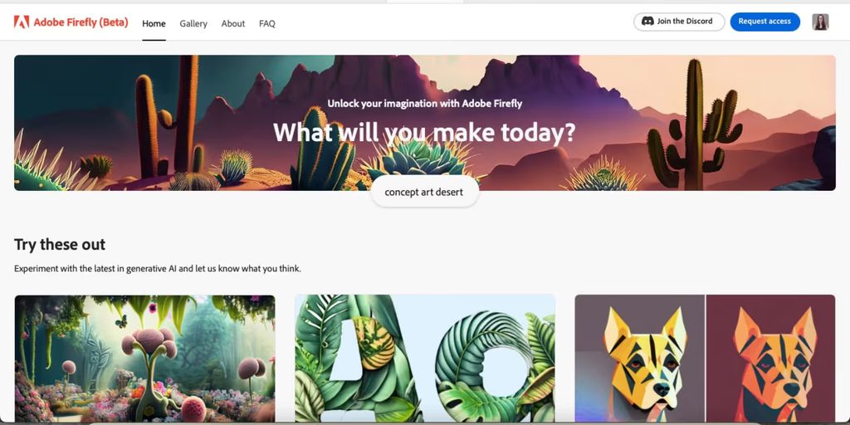
Task: Click the Try these out heading
Action: pyautogui.click(x=60, y=245)
